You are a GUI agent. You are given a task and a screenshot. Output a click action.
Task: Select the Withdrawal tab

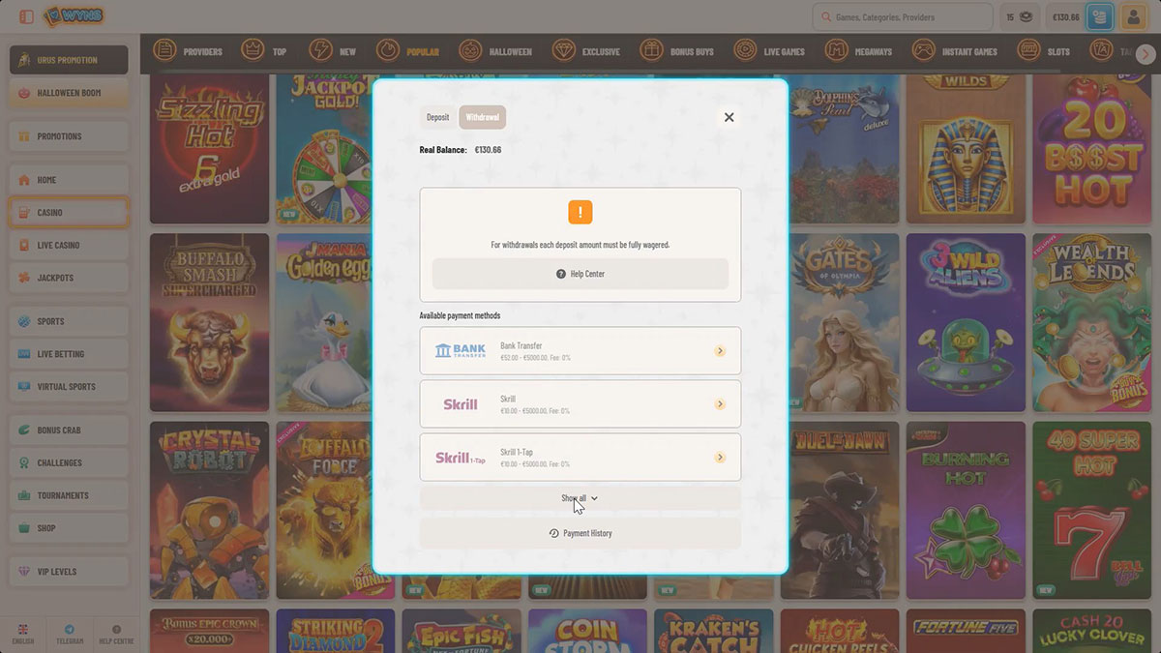point(482,117)
